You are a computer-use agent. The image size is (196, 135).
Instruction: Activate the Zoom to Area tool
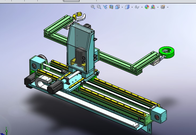(99, 7)
